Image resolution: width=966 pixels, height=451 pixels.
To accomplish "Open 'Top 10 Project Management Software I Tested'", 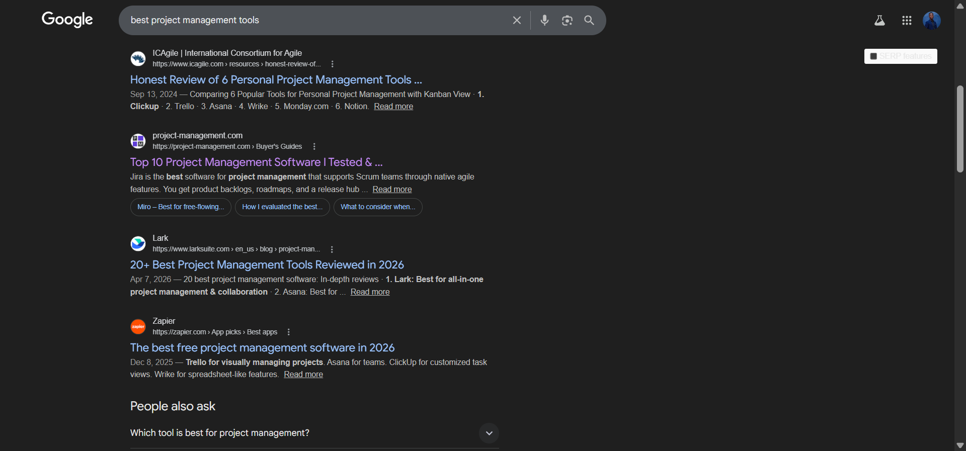I will 256,162.
